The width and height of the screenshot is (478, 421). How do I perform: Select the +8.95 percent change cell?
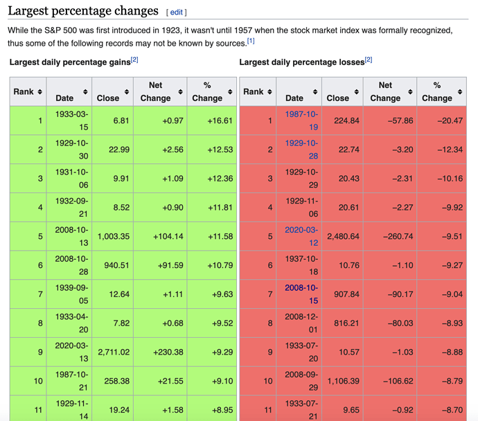point(212,409)
